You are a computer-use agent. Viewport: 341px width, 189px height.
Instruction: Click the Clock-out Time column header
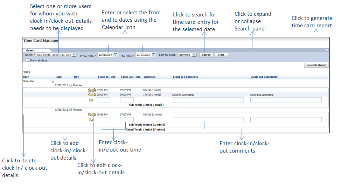(131, 77)
